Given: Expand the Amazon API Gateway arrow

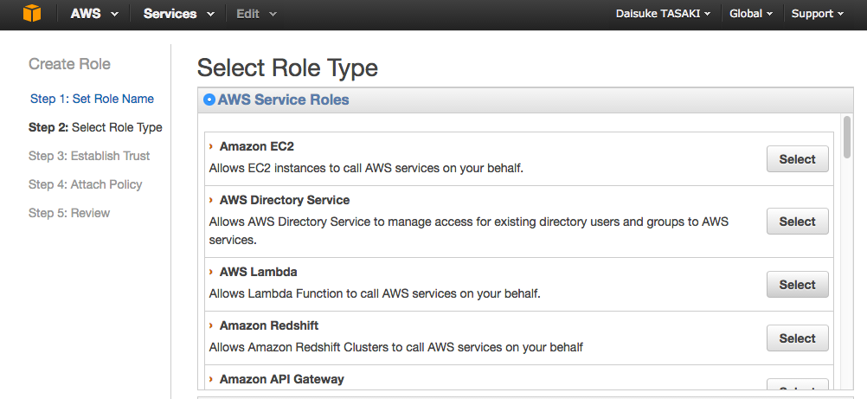Looking at the screenshot, I should point(211,379).
